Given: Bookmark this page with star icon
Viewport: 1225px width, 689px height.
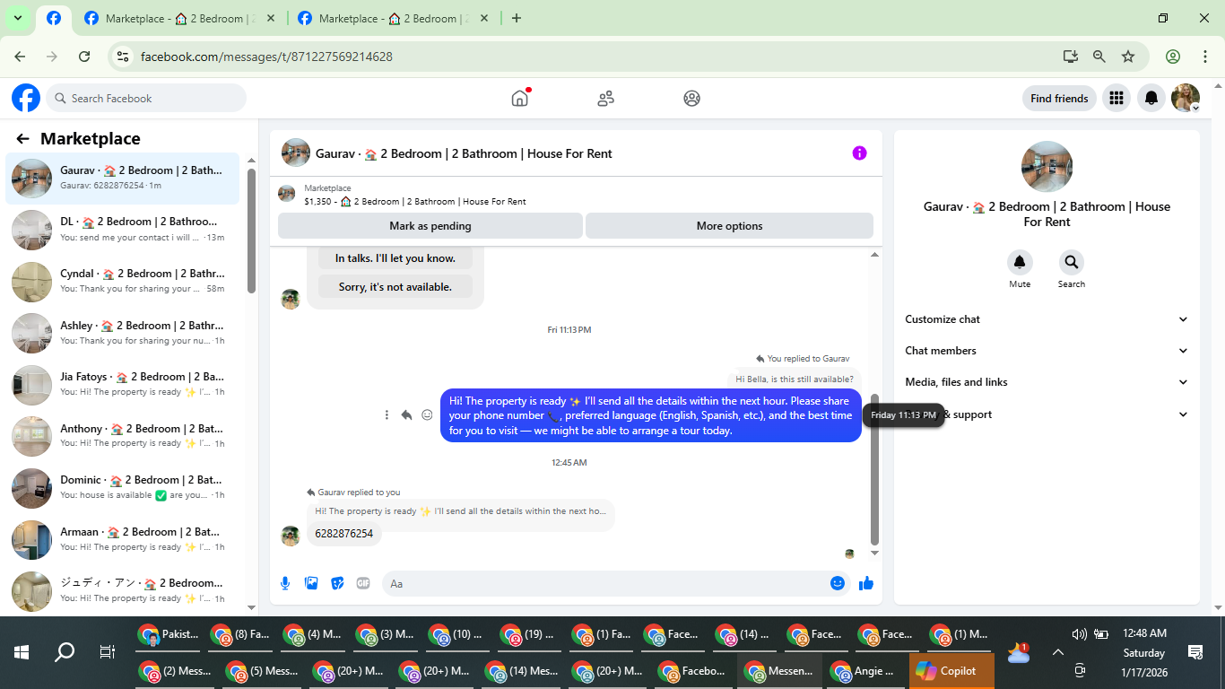Looking at the screenshot, I should (1128, 57).
